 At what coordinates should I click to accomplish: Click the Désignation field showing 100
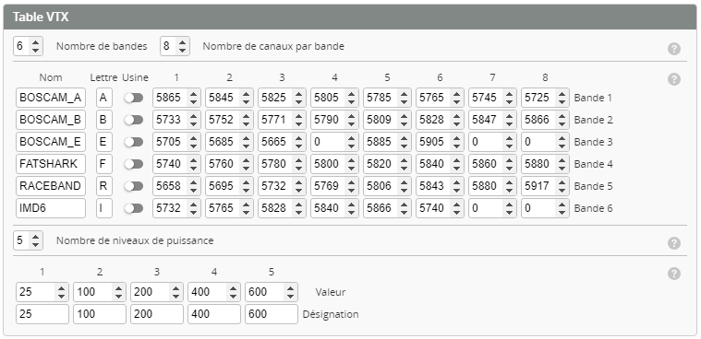100,314
